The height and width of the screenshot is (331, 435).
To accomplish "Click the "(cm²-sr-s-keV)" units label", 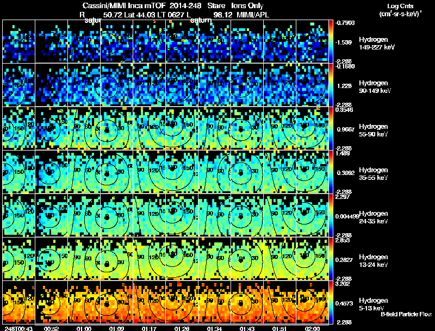I will pyautogui.click(x=401, y=14).
